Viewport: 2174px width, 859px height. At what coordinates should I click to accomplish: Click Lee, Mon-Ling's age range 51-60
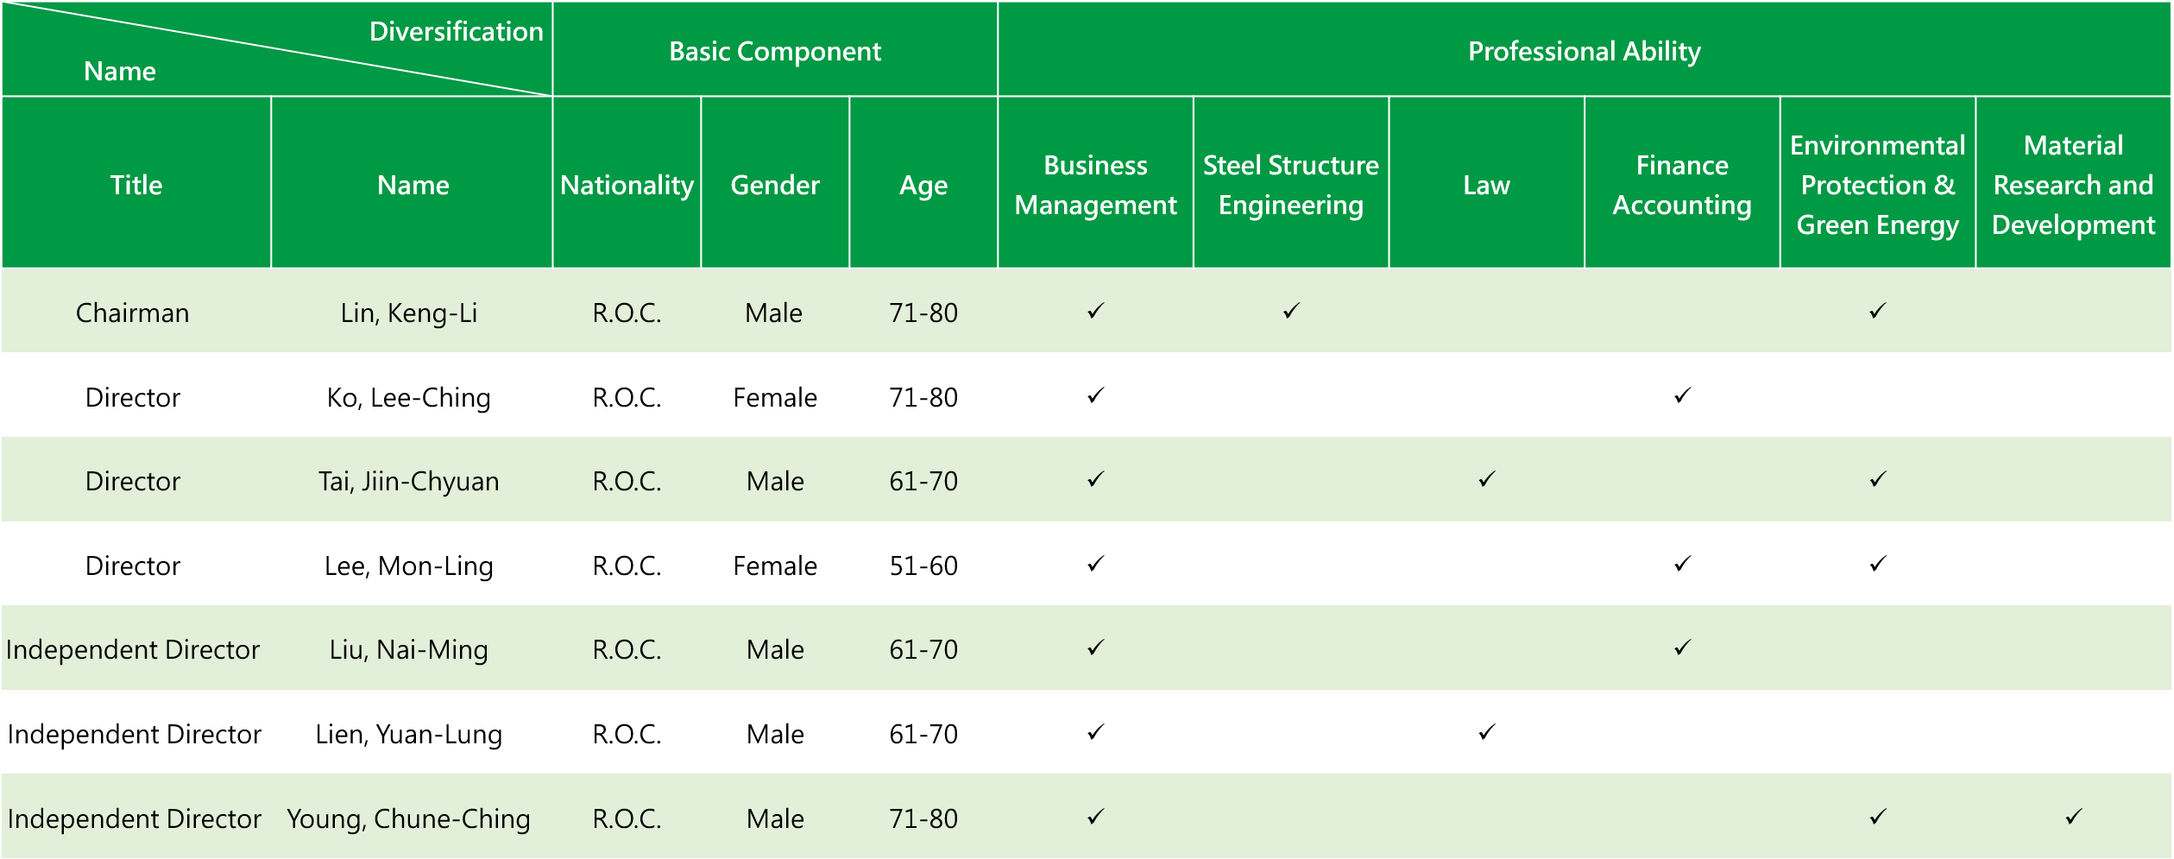coord(923,565)
